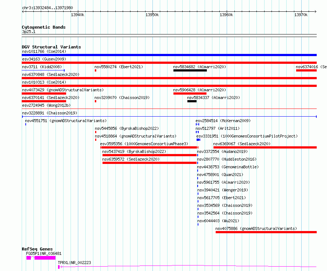Click the 13950k ruler tick label
The image size is (327, 271).
tap(152, 15)
